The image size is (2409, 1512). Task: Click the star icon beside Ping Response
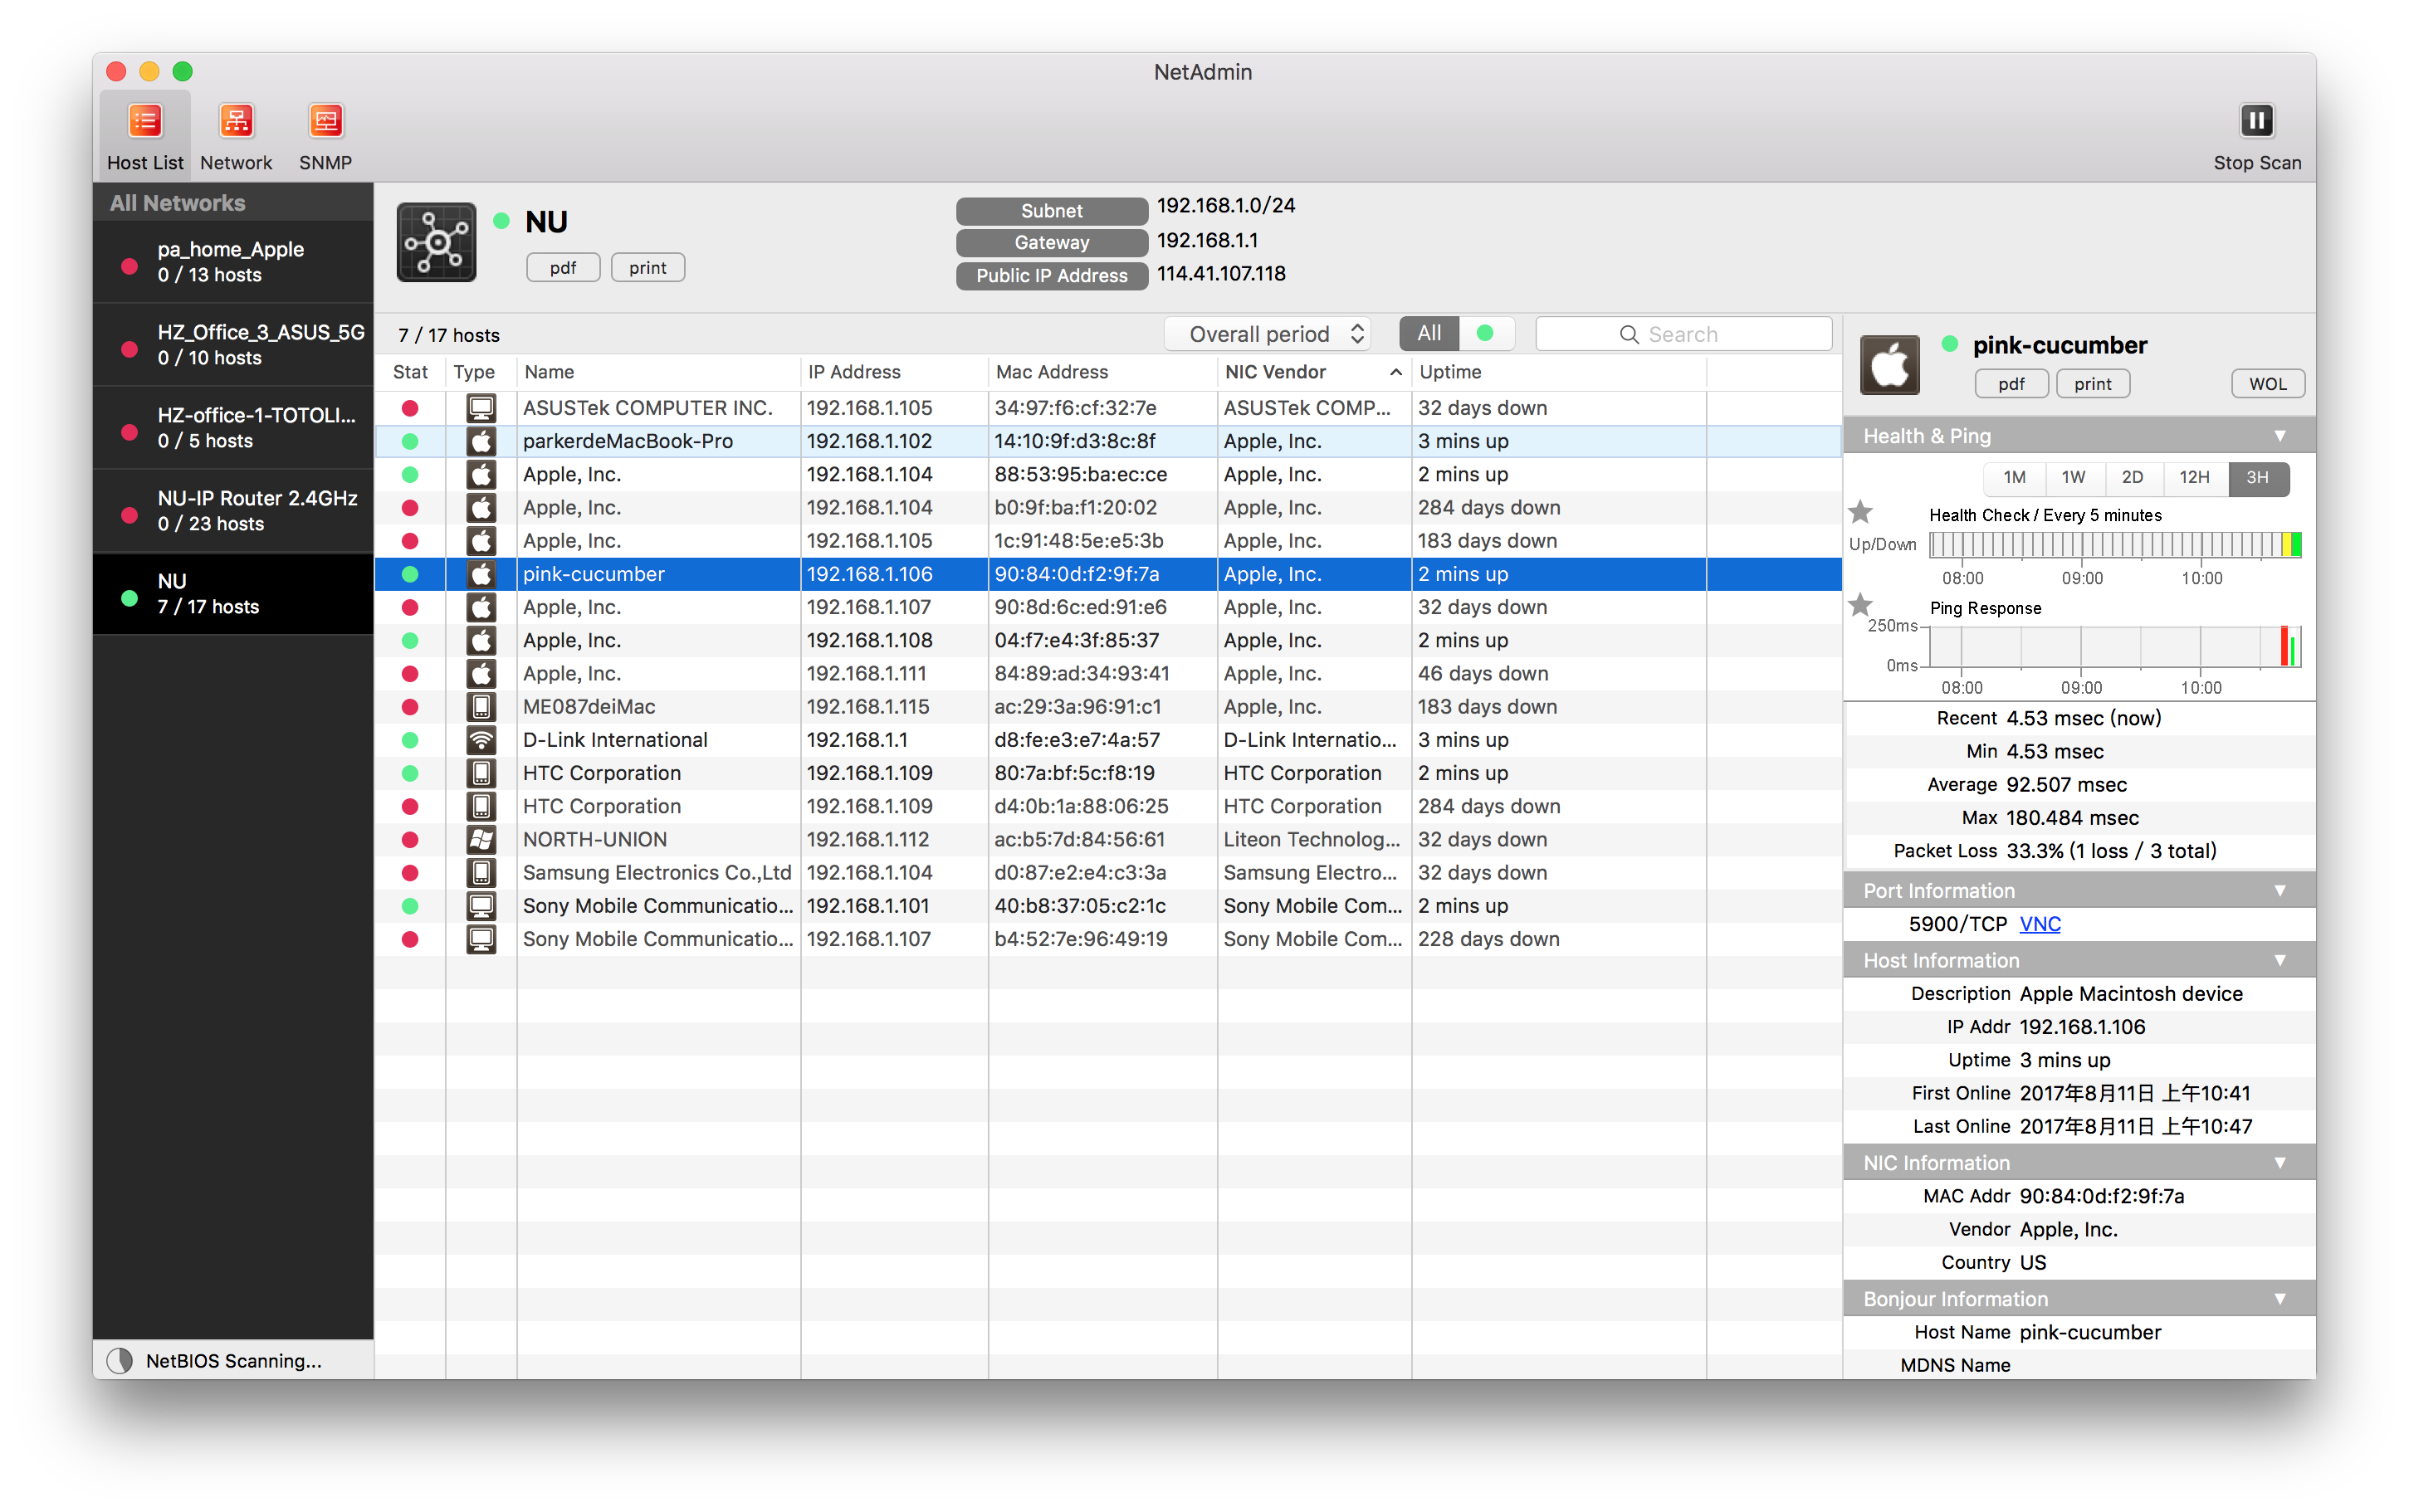click(x=1860, y=605)
